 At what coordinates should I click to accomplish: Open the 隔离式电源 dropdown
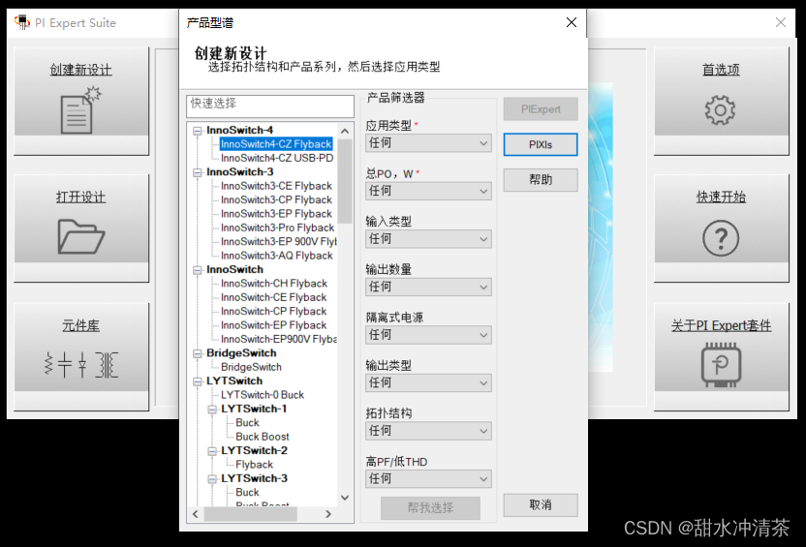(428, 335)
